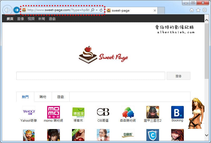Screen dimensions: 211x143
Task: Click the $5.00 banner game icon
Action: click(x=78, y=135)
